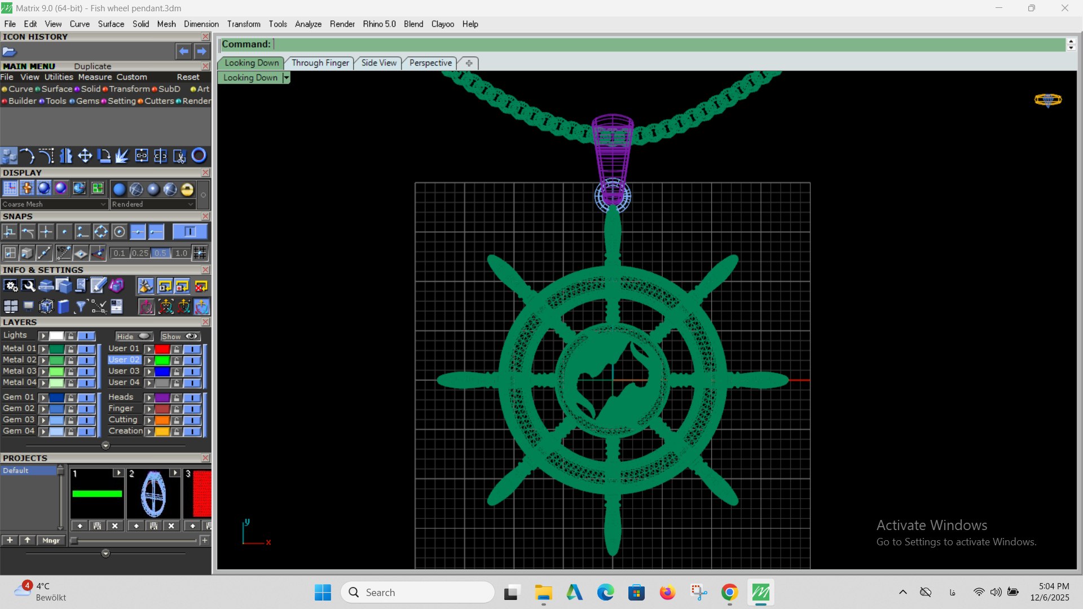Open the Looking Down viewport label dropdown arrow

click(287, 78)
